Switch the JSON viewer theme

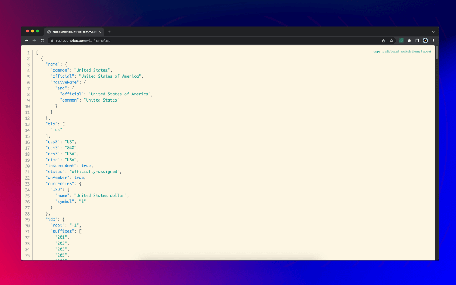click(410, 51)
